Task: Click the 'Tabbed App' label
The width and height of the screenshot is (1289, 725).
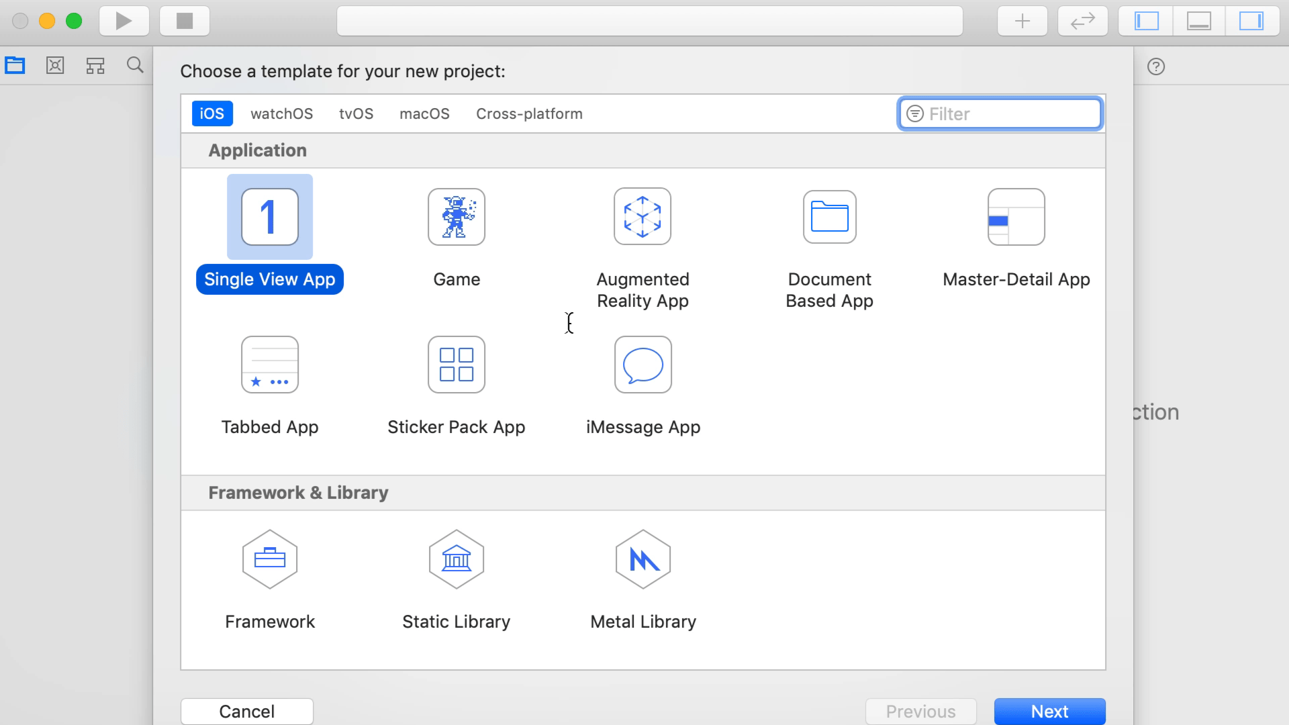Action: coord(270,427)
